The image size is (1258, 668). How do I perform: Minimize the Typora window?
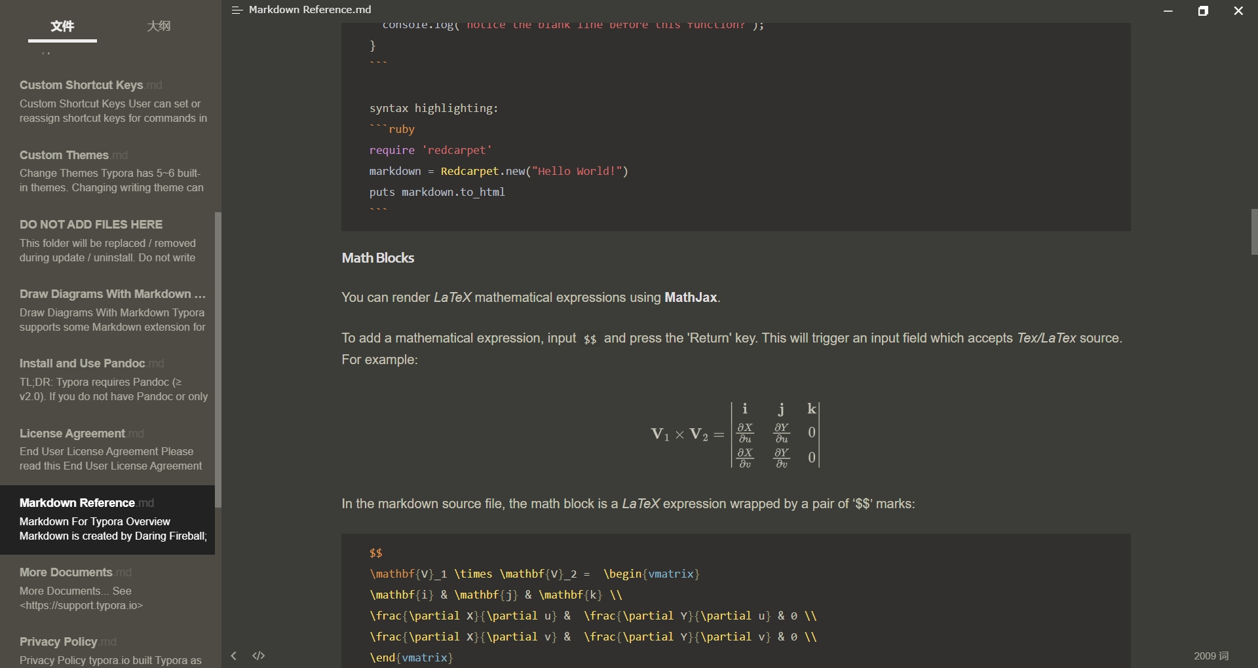(1168, 10)
